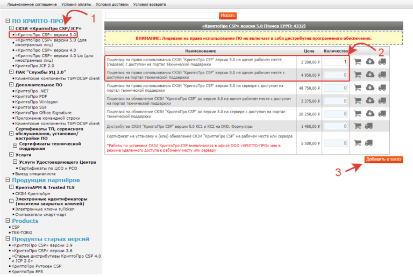Open the TEK-TORG item

coord(22,232)
